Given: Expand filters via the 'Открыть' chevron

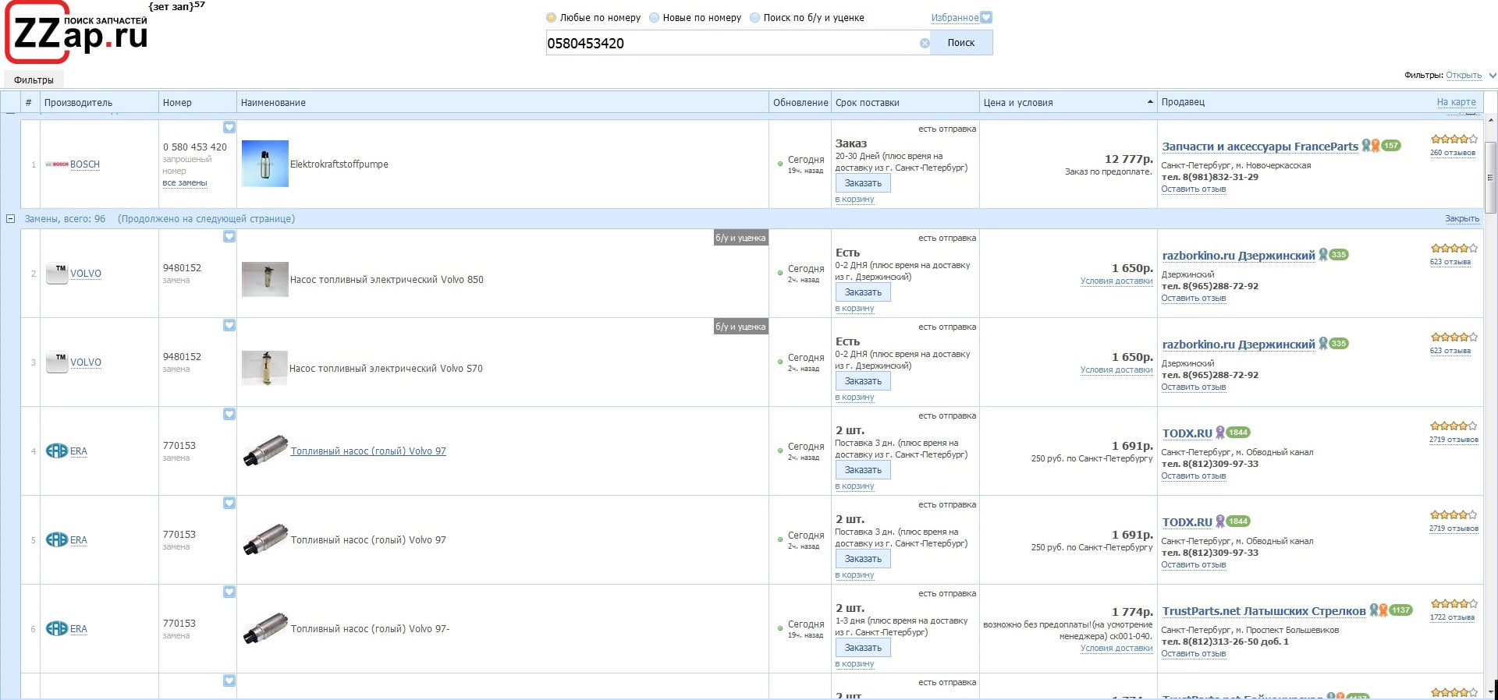Looking at the screenshot, I should [1492, 76].
